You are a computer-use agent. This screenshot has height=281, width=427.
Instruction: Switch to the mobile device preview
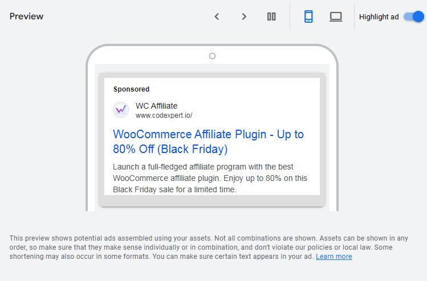point(308,16)
